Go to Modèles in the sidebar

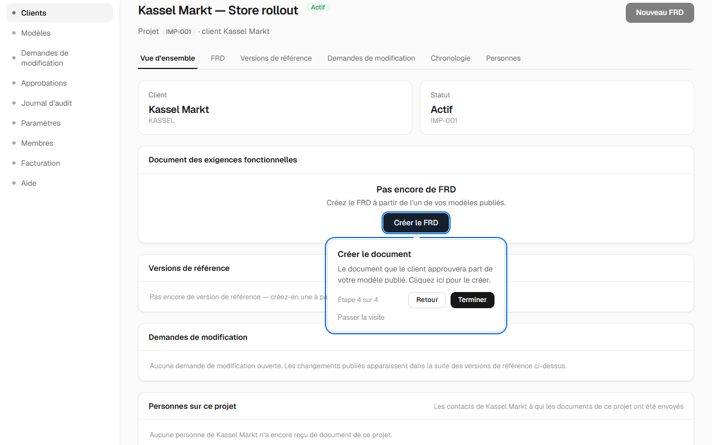coord(60,33)
